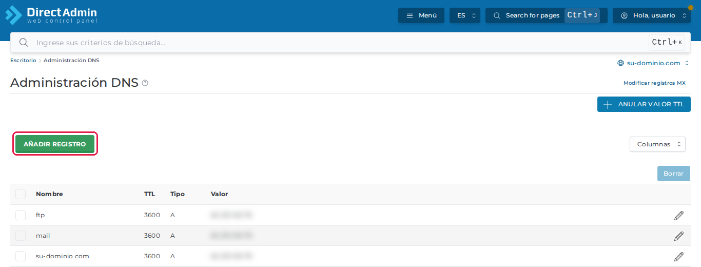Toggle the select-all checkbox in table header
This screenshot has height=267, width=701.
coord(21,194)
